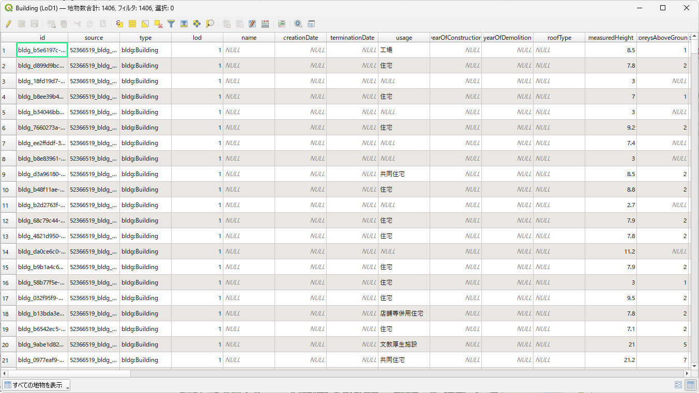Click the save edits floppy disk icon
The width and height of the screenshot is (699, 393).
(34, 24)
